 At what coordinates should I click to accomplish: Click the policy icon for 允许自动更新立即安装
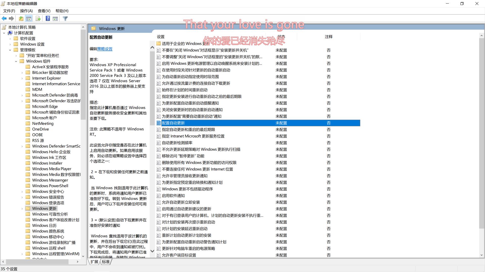pyautogui.click(x=159, y=202)
